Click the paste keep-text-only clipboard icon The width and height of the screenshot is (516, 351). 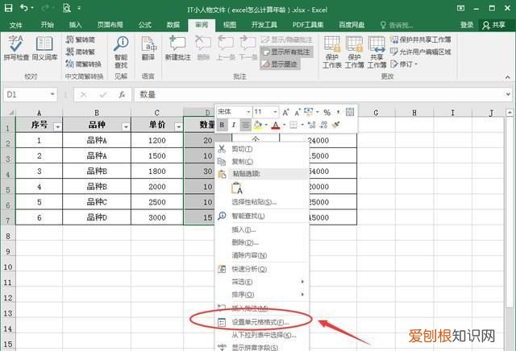237,188
